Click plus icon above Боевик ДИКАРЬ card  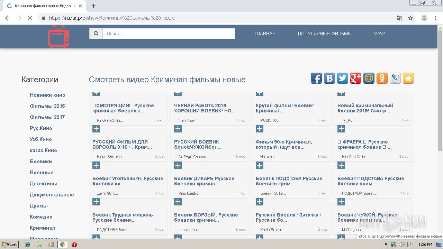click(x=178, y=165)
